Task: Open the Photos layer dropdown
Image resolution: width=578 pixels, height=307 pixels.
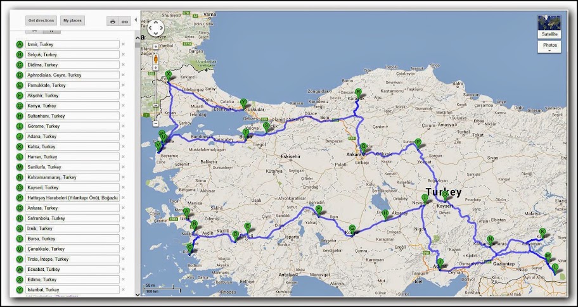Action: coord(549,47)
